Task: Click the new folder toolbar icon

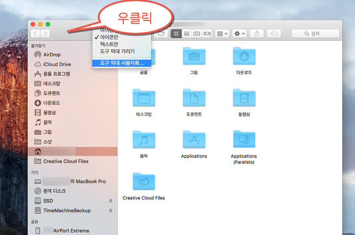Action: click(161, 34)
